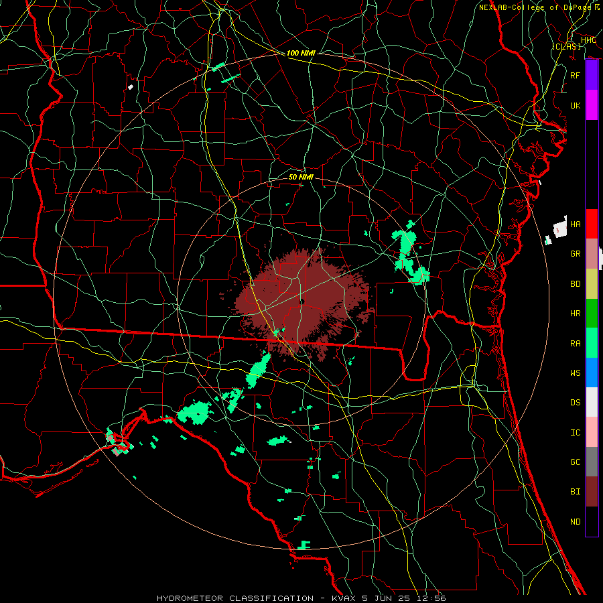Screen dimensions: 603x603
Task: Click the RF legend label
Action: coord(576,75)
